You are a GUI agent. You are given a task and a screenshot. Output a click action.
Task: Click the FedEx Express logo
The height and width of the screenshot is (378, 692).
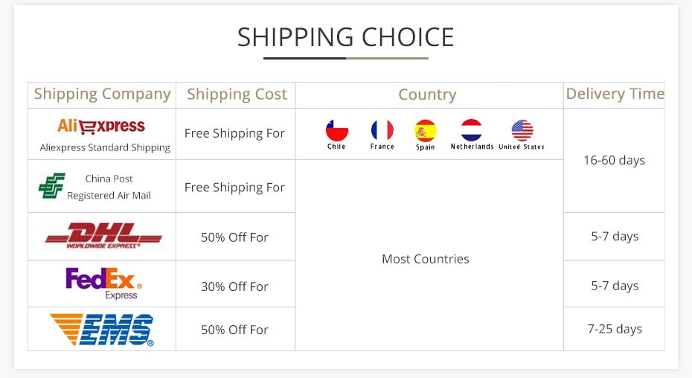103,283
